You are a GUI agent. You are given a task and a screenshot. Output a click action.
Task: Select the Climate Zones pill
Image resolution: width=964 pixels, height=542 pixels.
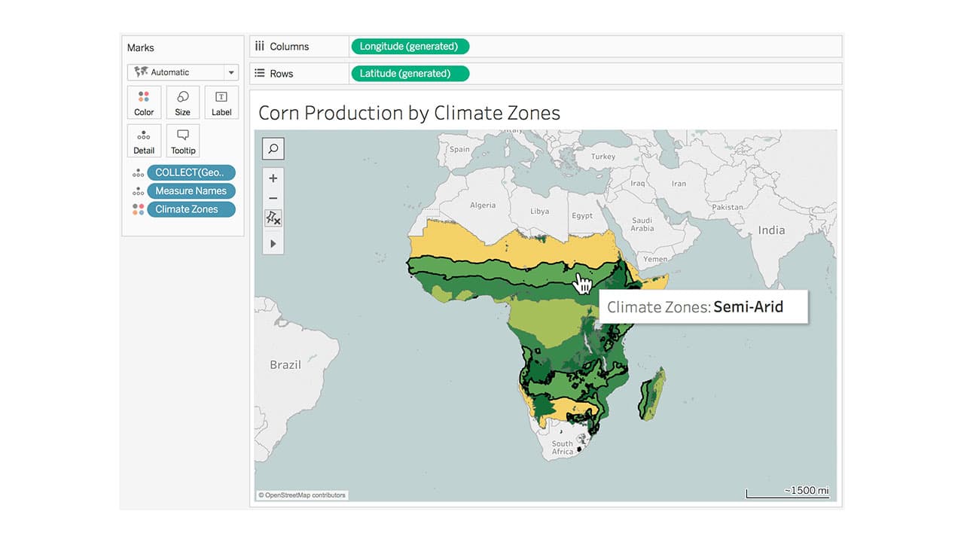point(191,209)
